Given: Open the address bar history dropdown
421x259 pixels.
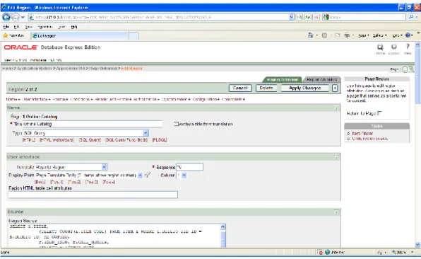Looking at the screenshot, I should pos(292,17).
